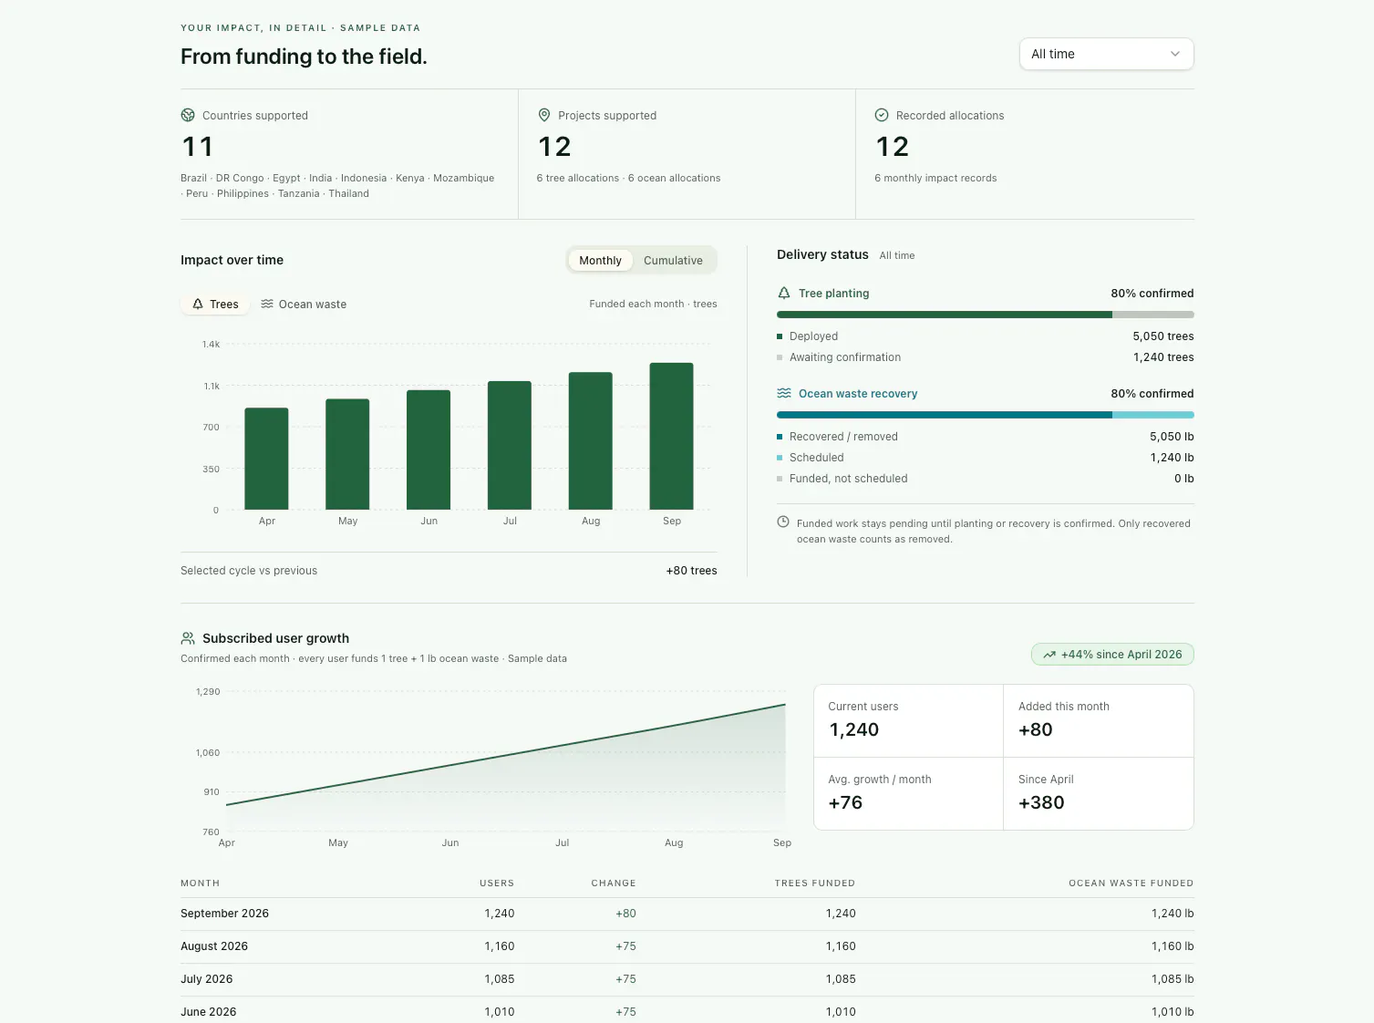Click the Added this month +80 card
Screen dimensions: 1374x1023
pyautogui.click(x=1099, y=720)
